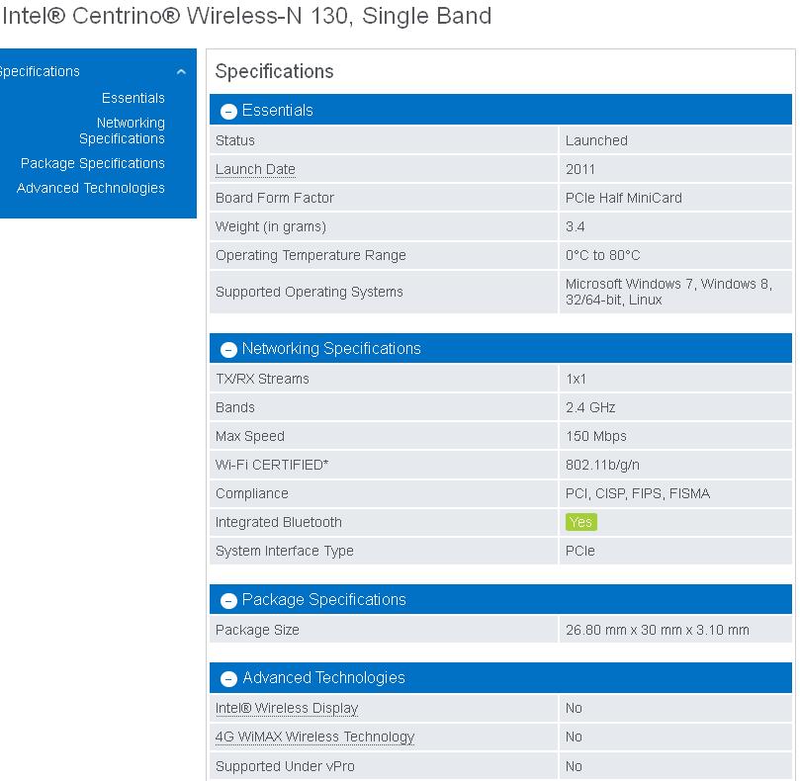Click the Networking Specifications header title
The width and height of the screenshot is (800, 781).
tap(331, 348)
